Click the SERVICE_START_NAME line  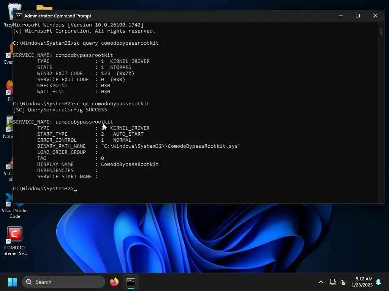tap(67, 177)
